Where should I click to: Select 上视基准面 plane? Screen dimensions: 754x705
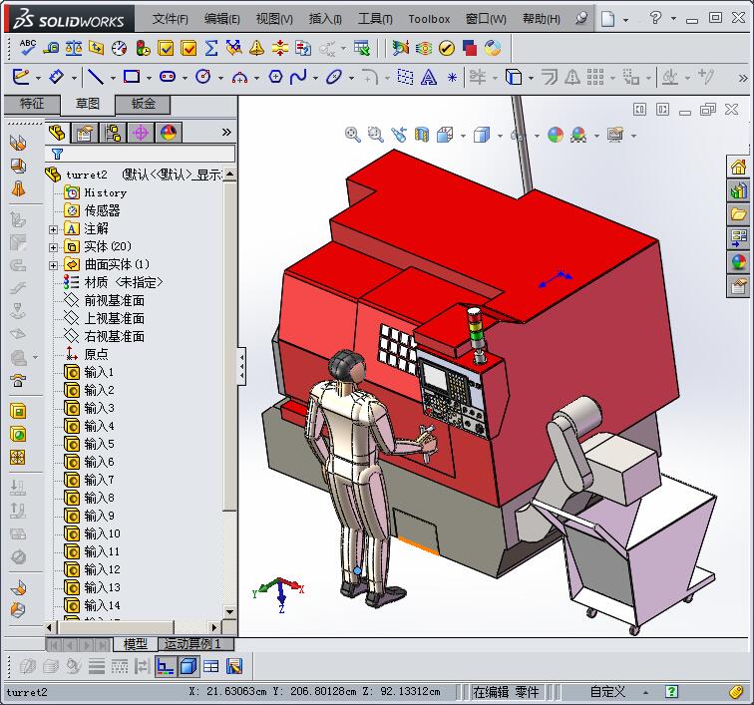click(x=115, y=318)
